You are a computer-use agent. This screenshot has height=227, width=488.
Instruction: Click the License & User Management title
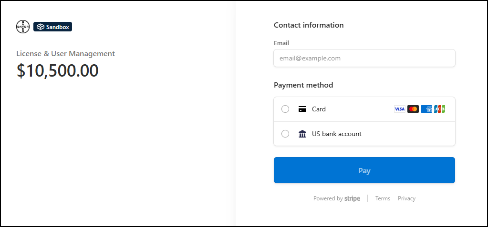coord(65,54)
